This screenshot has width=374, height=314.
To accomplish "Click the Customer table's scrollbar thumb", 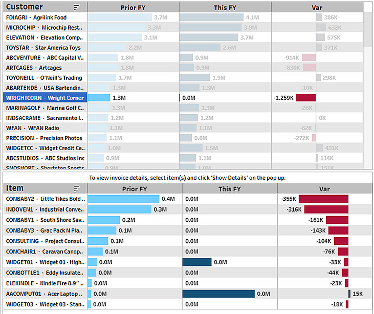I will [368, 30].
